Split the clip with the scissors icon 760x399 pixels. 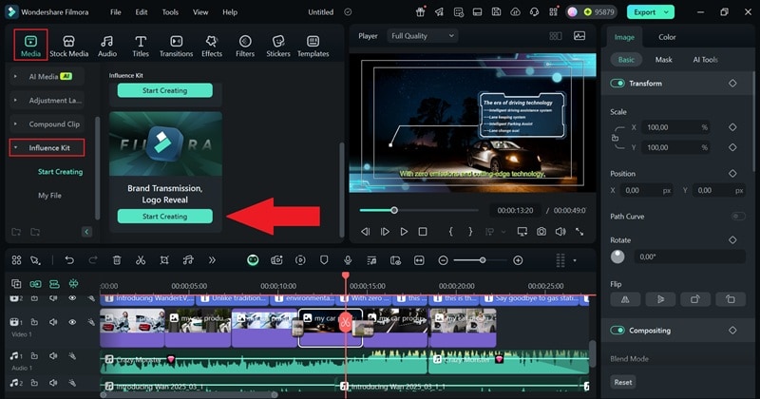pos(141,260)
